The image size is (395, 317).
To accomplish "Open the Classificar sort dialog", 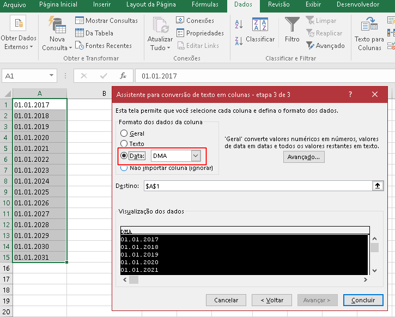I will (260, 30).
